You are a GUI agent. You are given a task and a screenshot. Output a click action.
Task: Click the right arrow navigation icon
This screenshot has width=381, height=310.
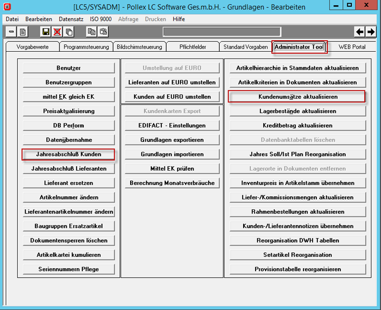click(x=370, y=32)
